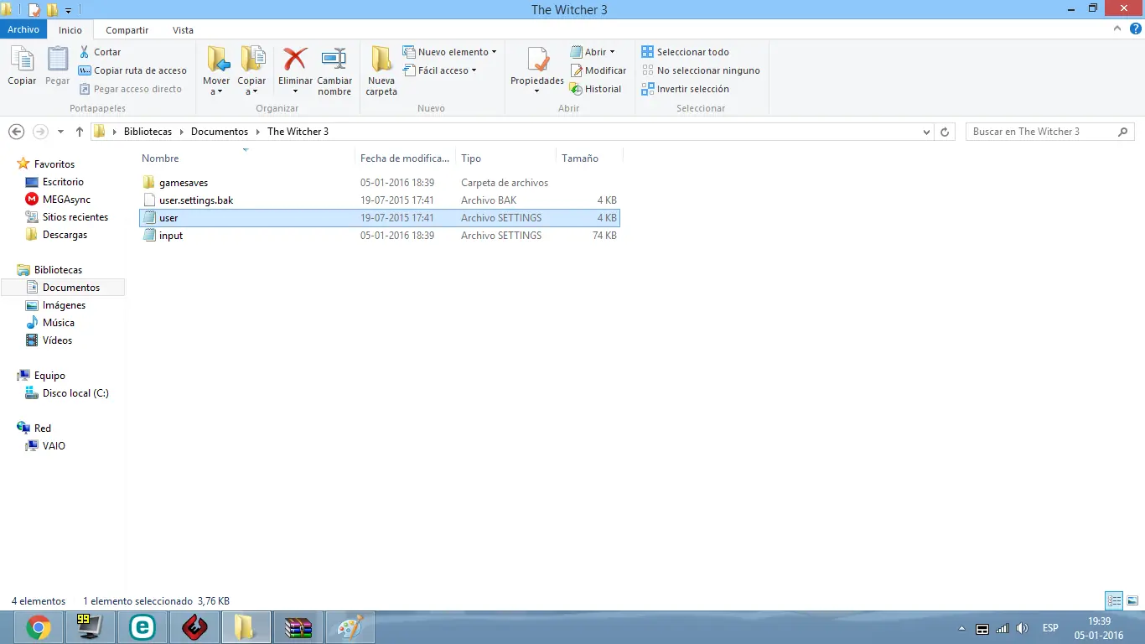Select the user settings file
Image resolution: width=1145 pixels, height=644 pixels.
pos(379,218)
